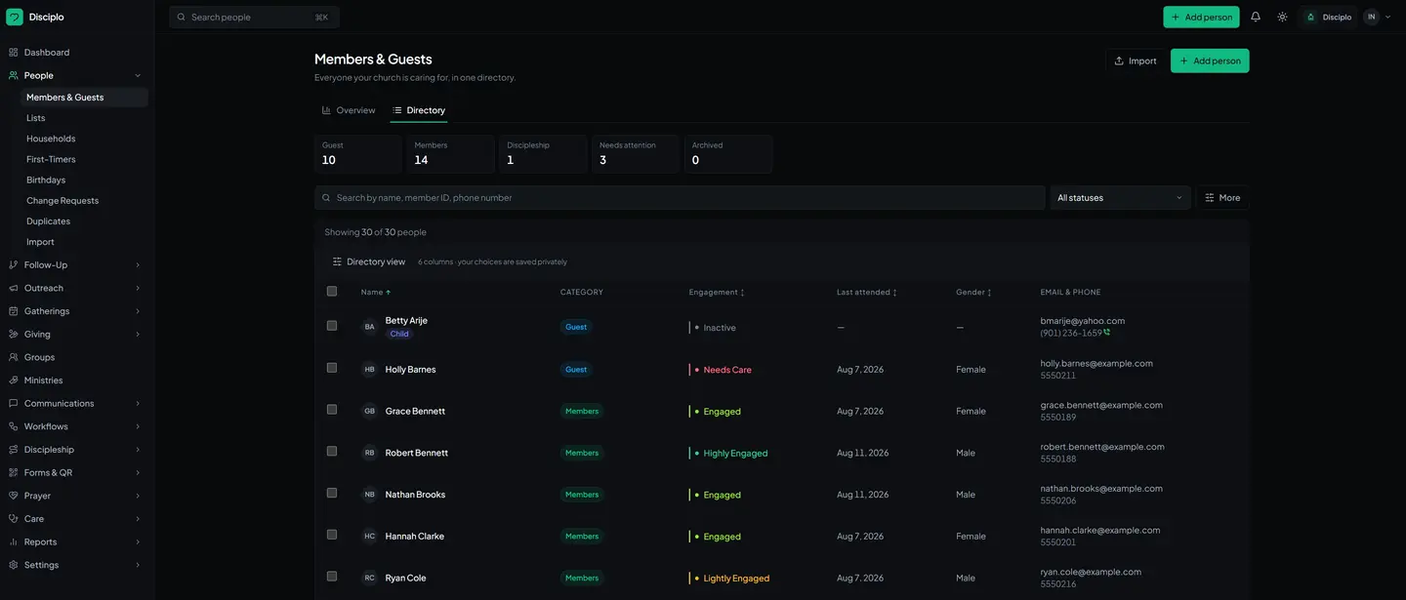Toggle theme with the sun icon
The image size is (1406, 600).
1282,17
